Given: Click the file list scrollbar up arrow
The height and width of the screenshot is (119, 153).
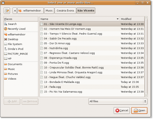Looking at the screenshot, I should tap(146, 18).
